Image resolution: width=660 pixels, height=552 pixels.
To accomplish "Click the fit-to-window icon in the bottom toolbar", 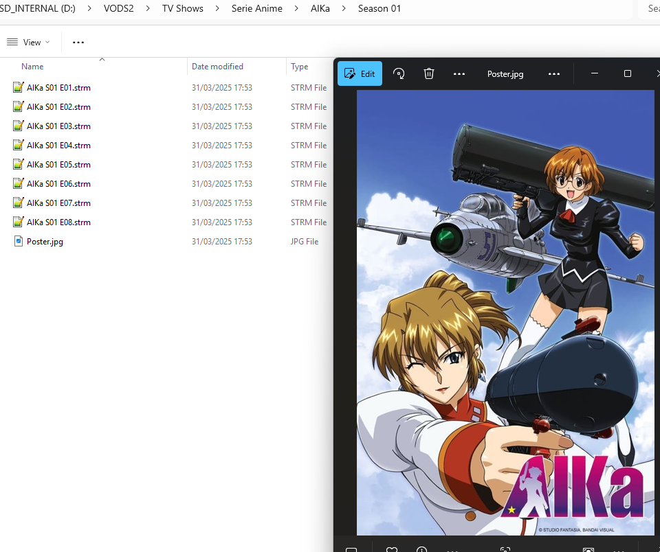I will pos(588,549).
